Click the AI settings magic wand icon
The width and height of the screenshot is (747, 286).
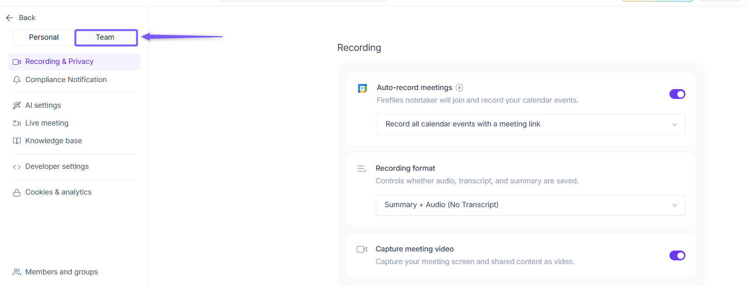click(17, 105)
